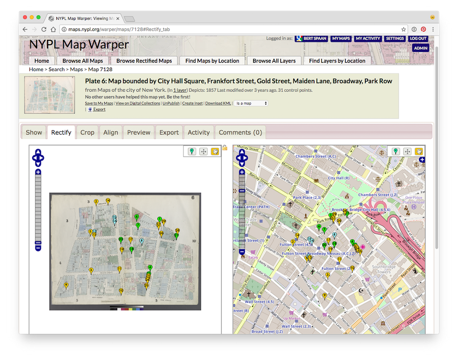The width and height of the screenshot is (458, 361).
Task: Pan the historic map down
Action: (38, 164)
